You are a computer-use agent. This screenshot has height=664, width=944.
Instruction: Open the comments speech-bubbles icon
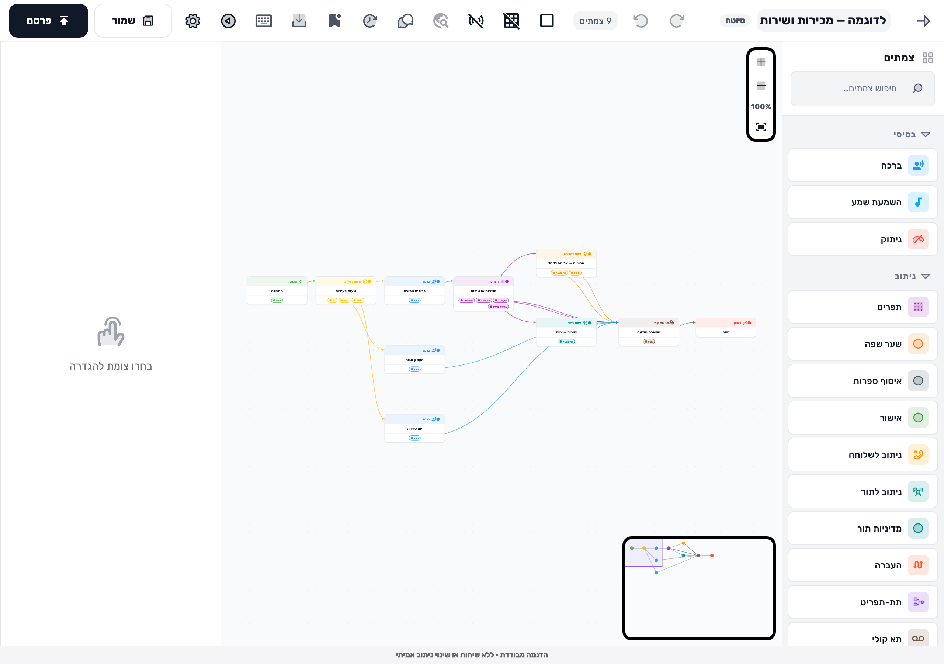click(405, 21)
